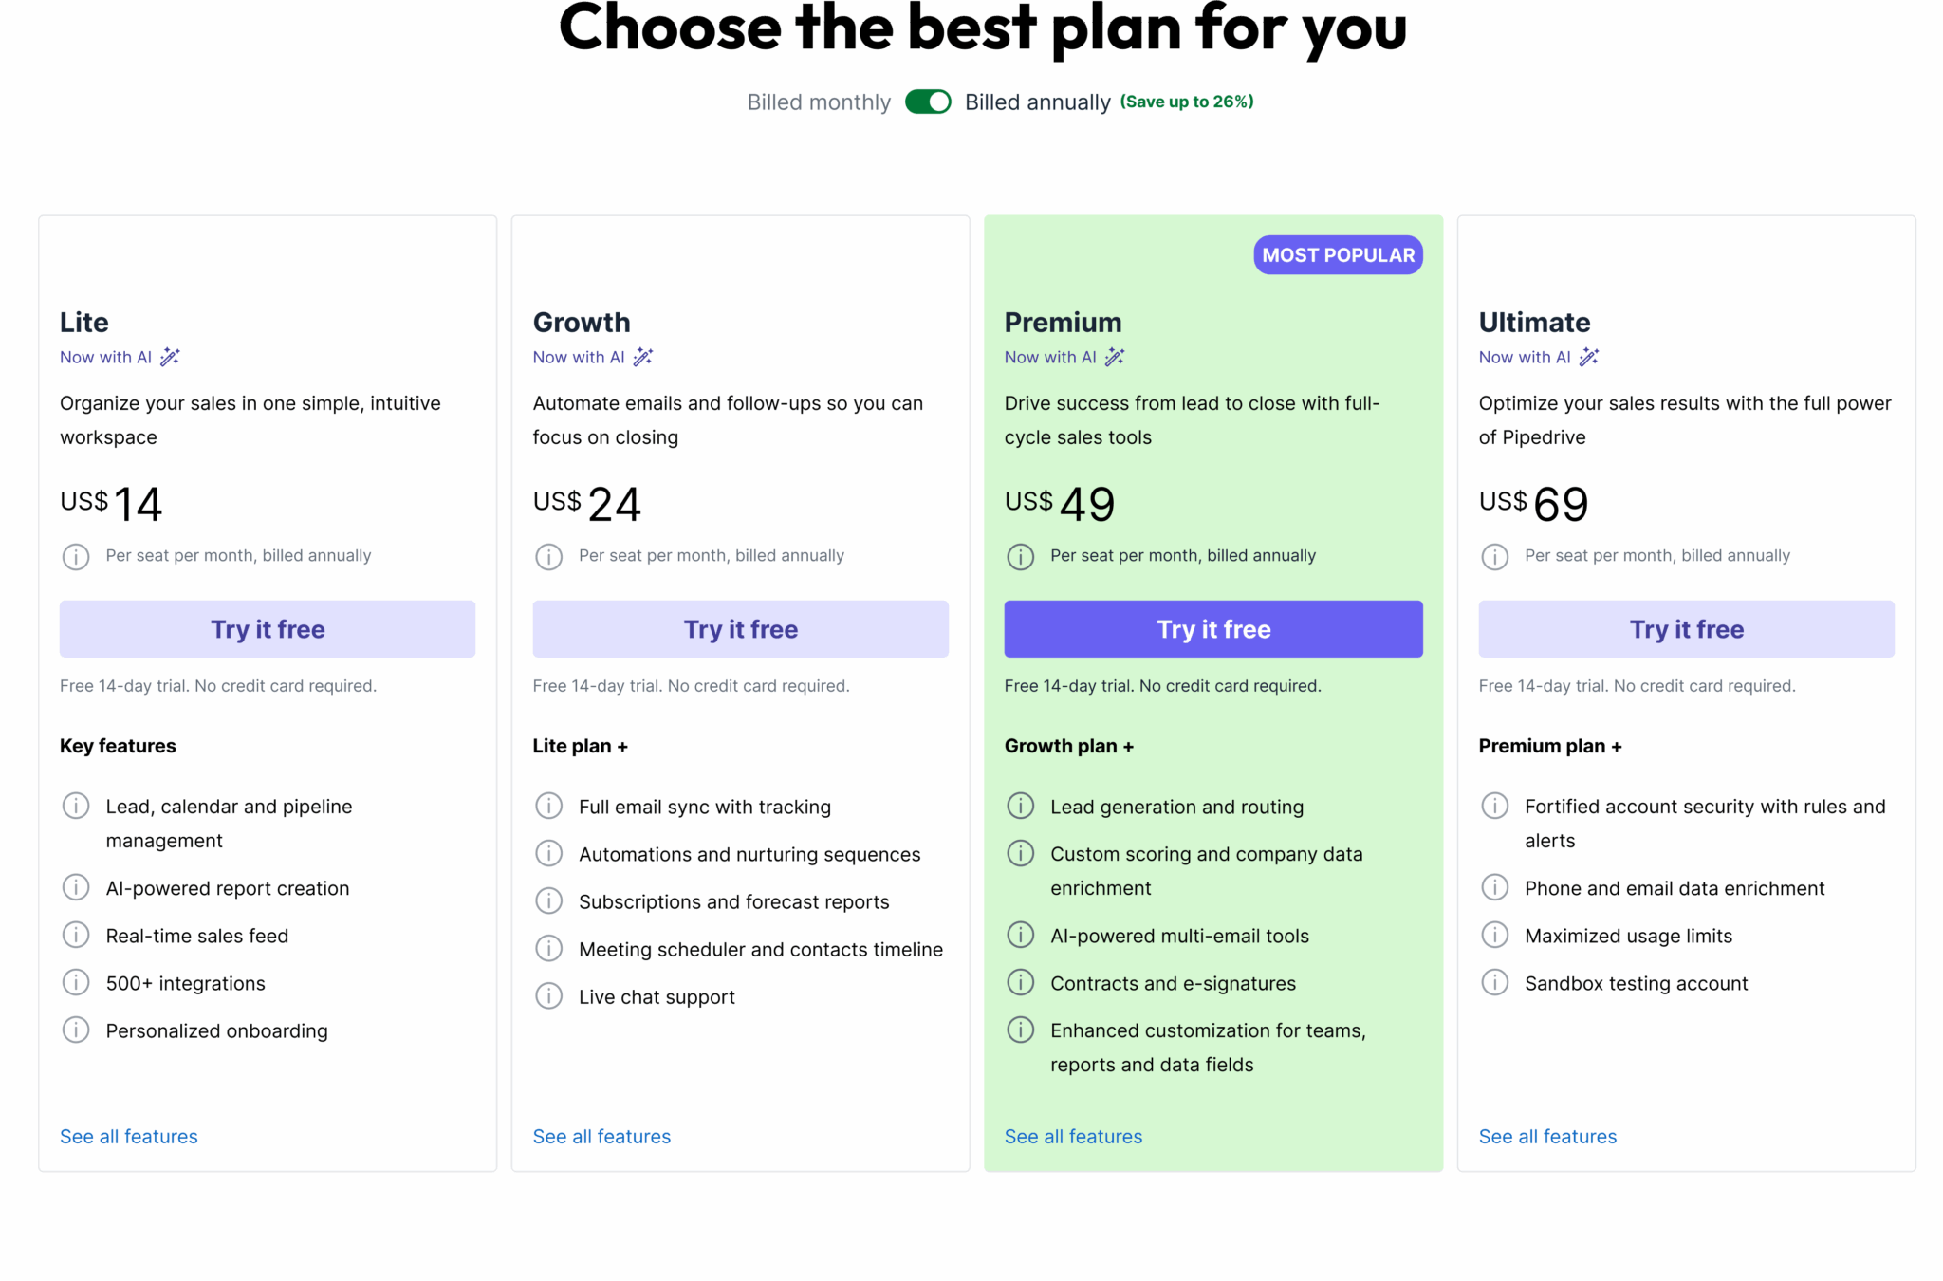1943x1281 pixels.
Task: Click info icon next to AI-powered report creation
Action: click(76, 888)
